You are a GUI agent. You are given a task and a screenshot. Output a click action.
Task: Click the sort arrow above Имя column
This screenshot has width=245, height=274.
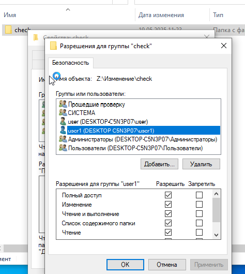[x=68, y=10]
